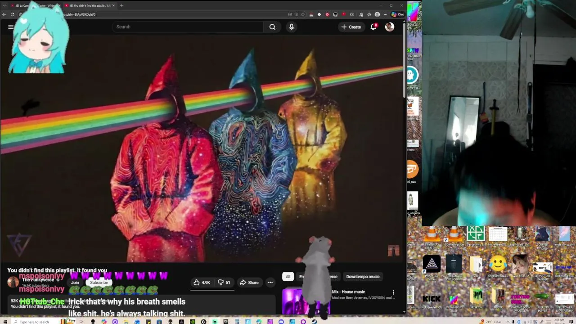576x324 pixels.
Task: Open browser three-dot settings menu
Action: tap(385, 14)
